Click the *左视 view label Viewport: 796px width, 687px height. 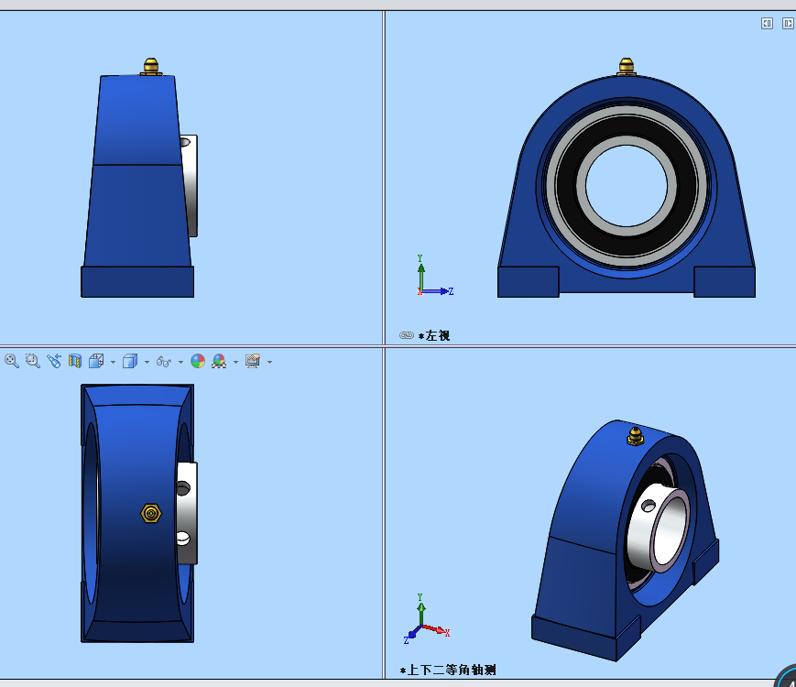click(434, 335)
